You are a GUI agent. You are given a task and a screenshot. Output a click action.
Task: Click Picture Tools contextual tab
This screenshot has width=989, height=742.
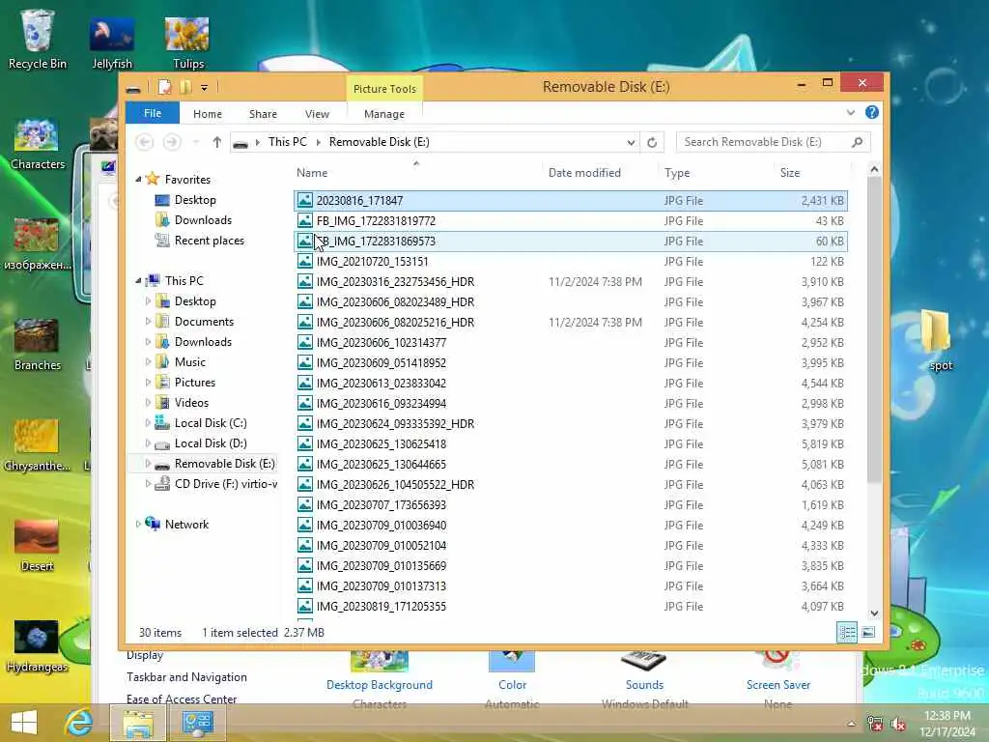[x=384, y=88]
